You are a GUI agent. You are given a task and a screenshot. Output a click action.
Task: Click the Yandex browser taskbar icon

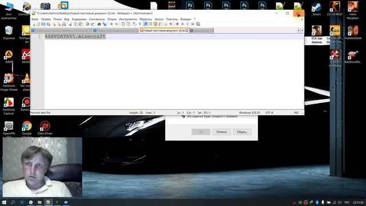click(31, 202)
